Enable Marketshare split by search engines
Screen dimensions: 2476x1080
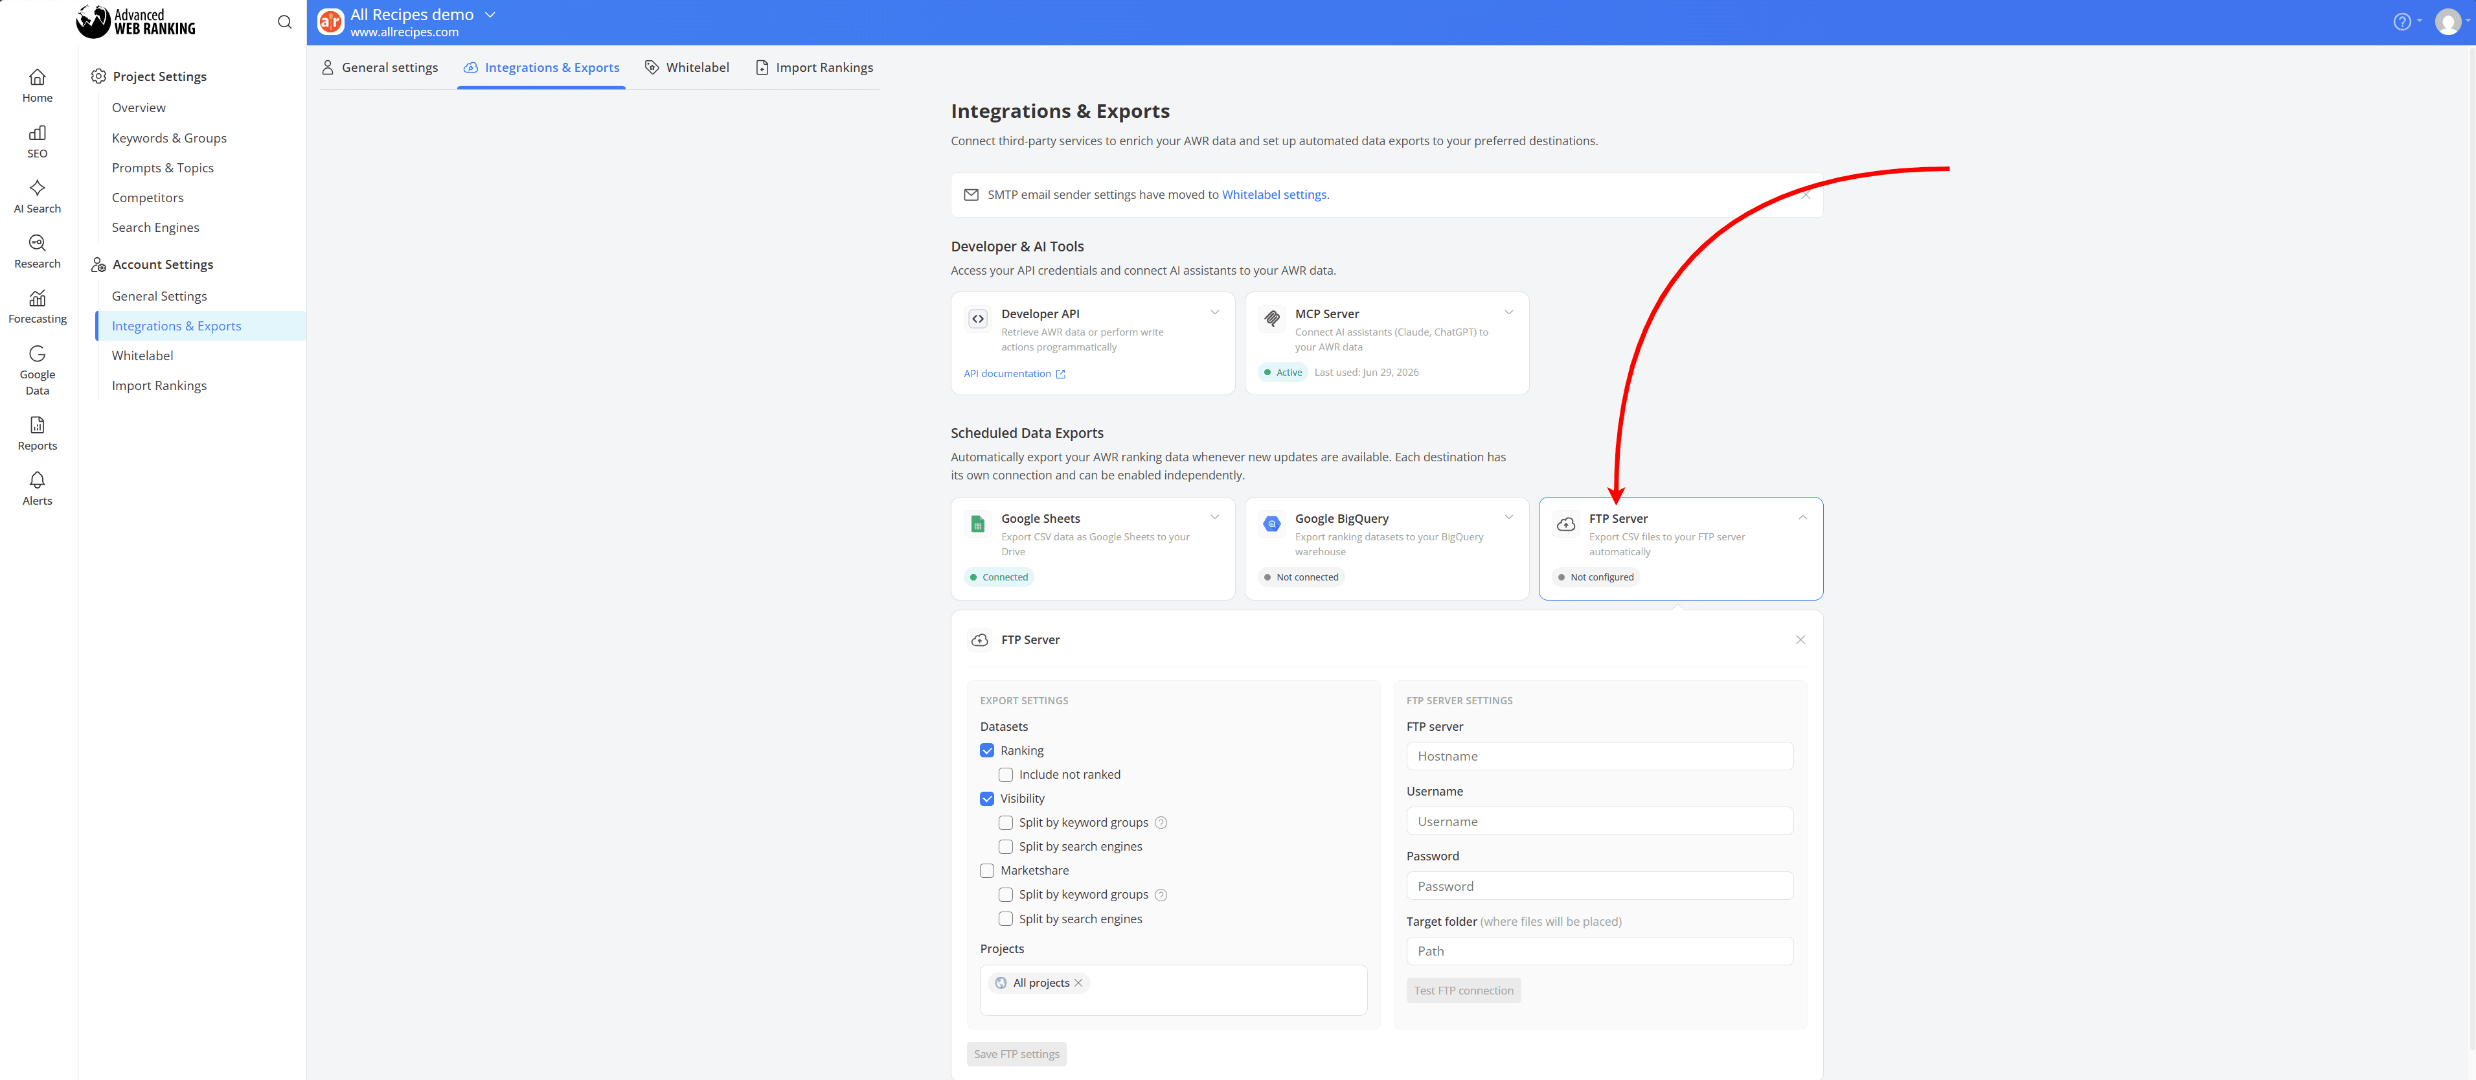(x=1005, y=919)
